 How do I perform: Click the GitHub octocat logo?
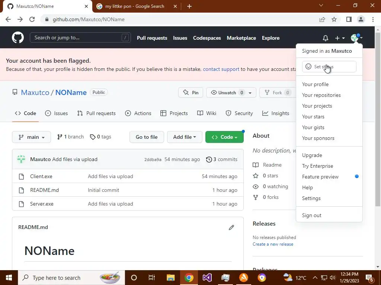click(18, 37)
